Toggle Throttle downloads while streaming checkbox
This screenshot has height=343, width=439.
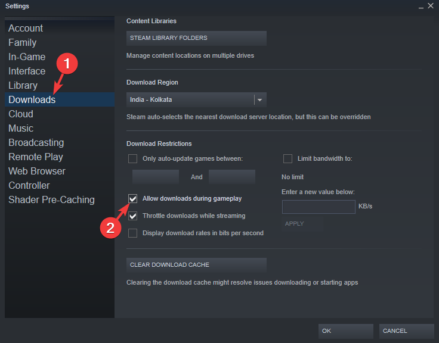pos(132,216)
